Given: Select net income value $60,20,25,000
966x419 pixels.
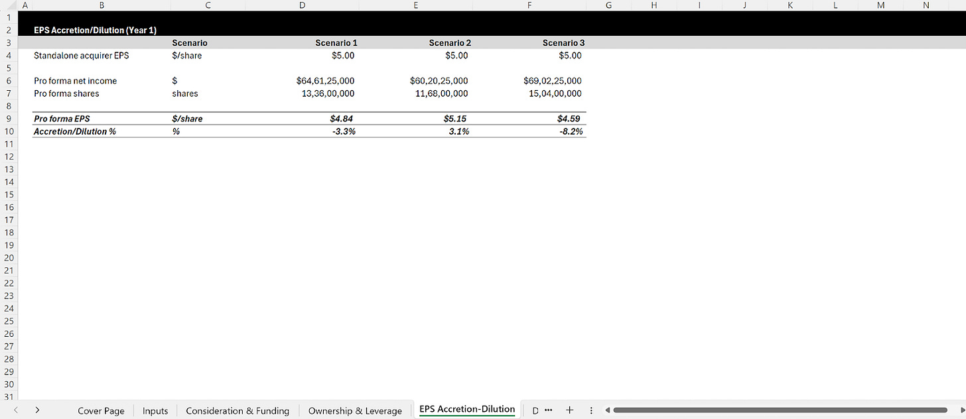Looking at the screenshot, I should coord(439,81).
